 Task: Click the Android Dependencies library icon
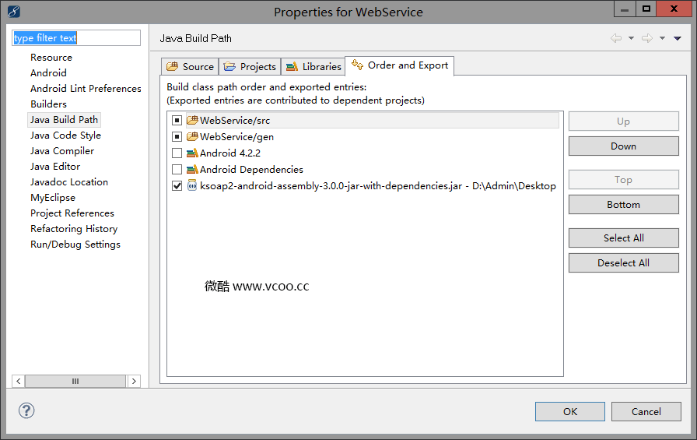[192, 170]
